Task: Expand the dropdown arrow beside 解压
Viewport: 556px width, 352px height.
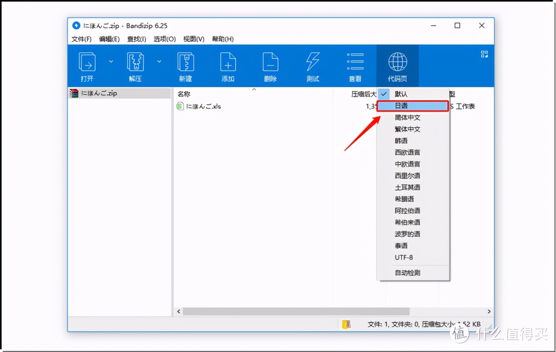Action: point(159,61)
